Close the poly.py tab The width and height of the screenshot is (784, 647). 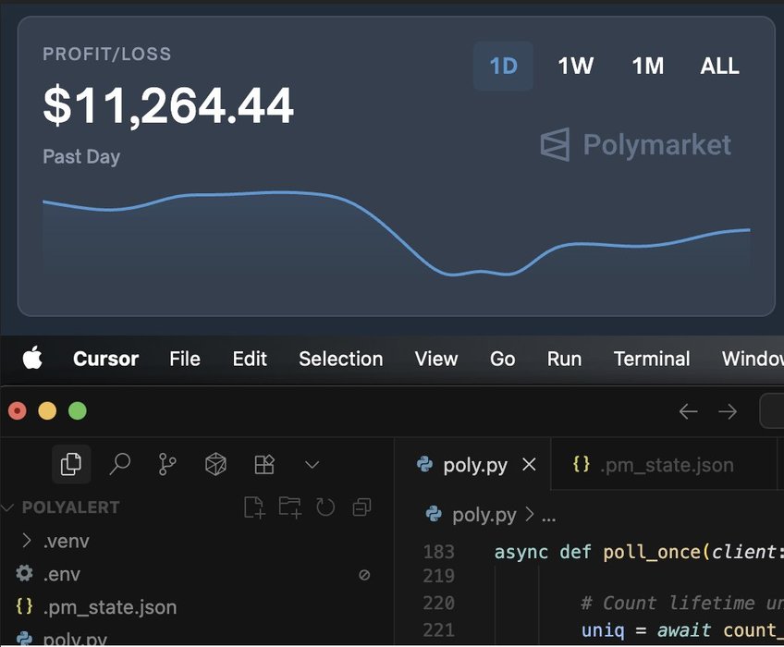[529, 465]
